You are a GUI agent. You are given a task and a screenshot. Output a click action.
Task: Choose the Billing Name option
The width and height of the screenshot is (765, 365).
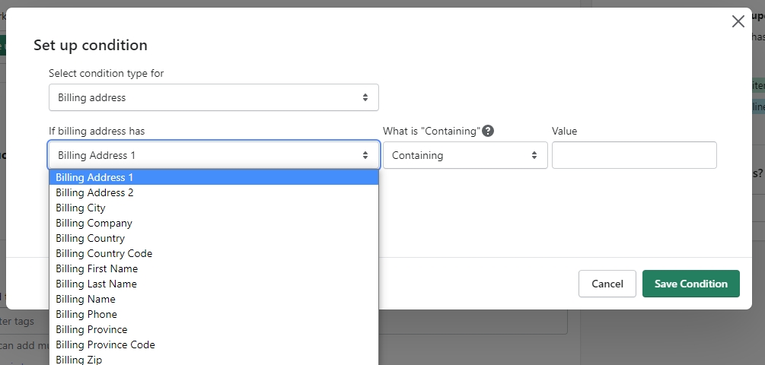click(85, 299)
